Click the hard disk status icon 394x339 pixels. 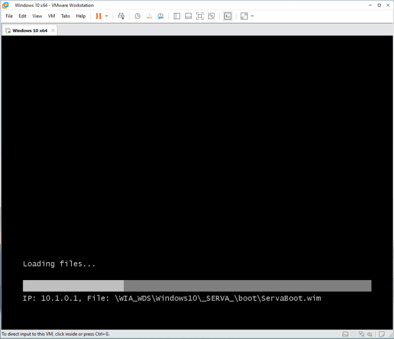[x=346, y=334]
